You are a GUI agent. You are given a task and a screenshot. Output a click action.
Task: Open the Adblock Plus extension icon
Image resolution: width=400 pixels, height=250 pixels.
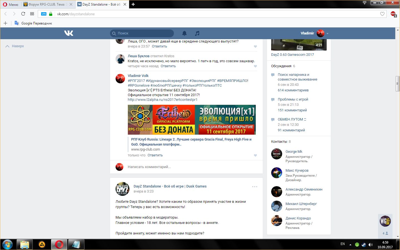(393, 14)
